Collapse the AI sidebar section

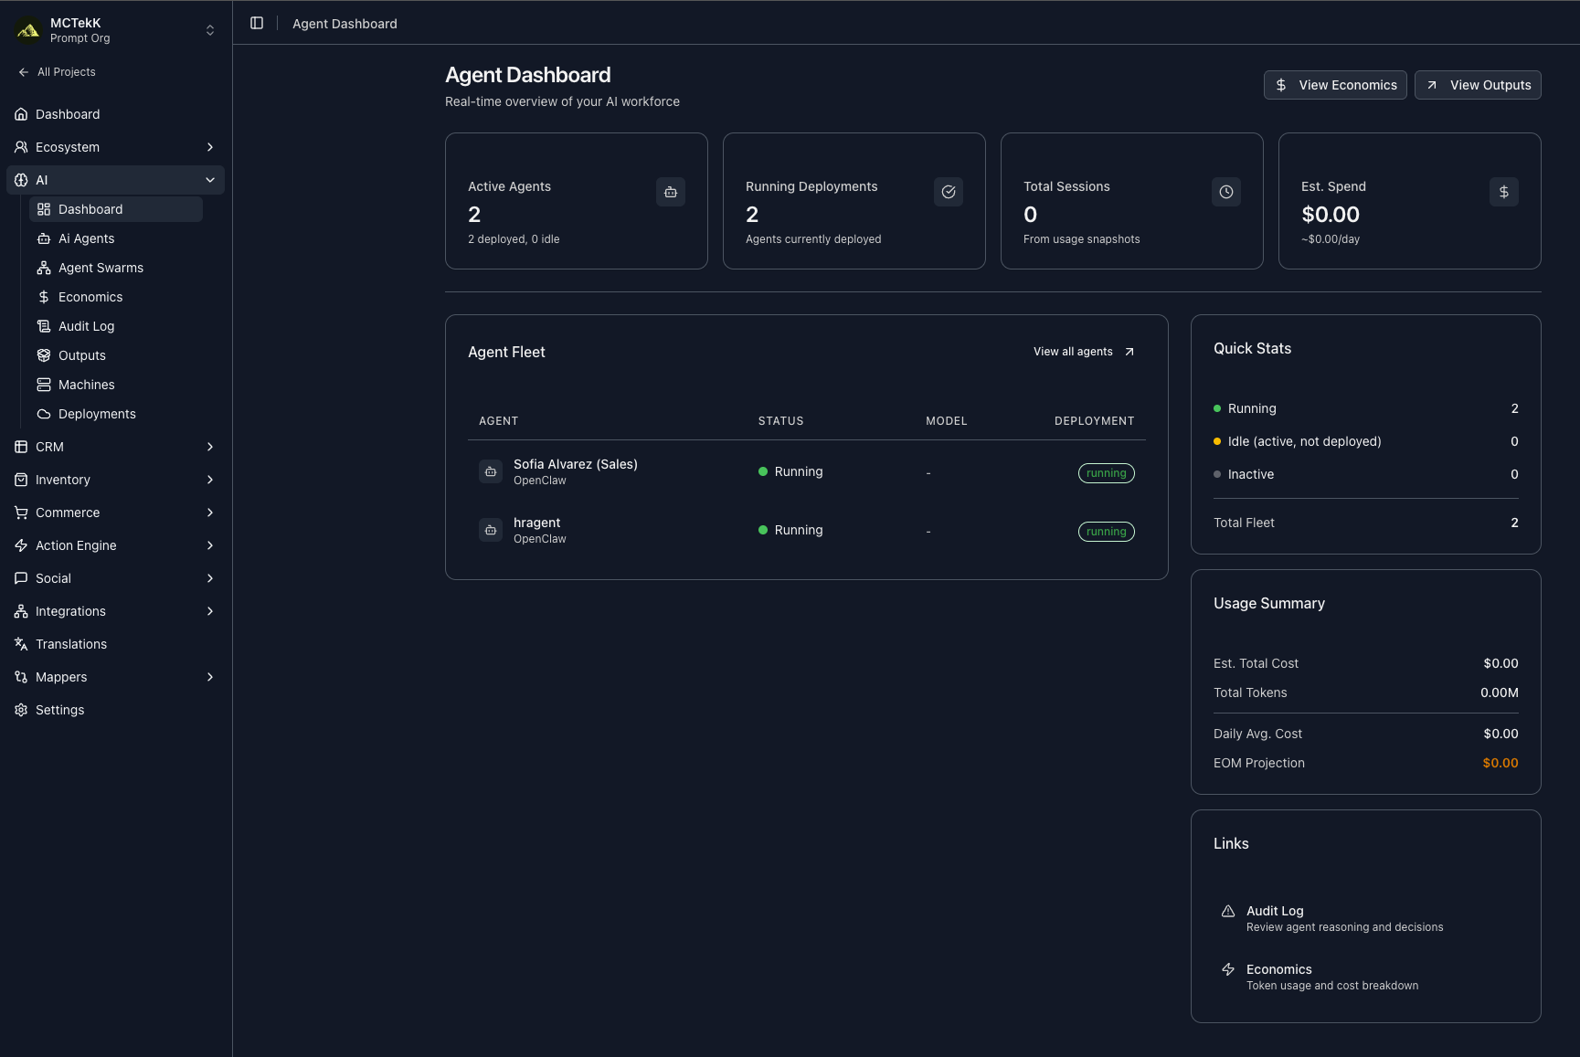[209, 180]
